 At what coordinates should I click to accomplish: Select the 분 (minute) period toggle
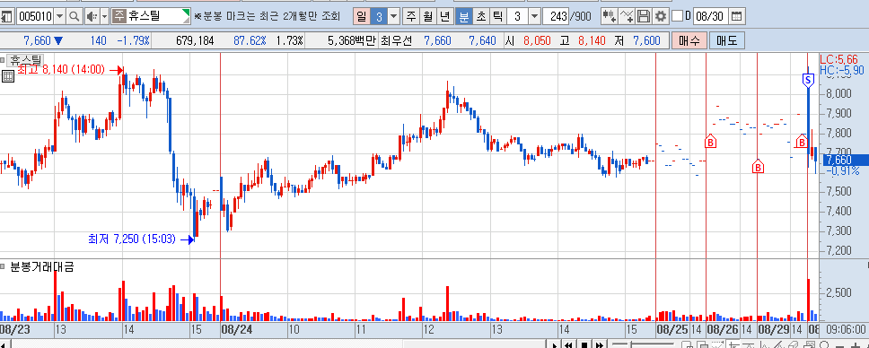coord(463,16)
